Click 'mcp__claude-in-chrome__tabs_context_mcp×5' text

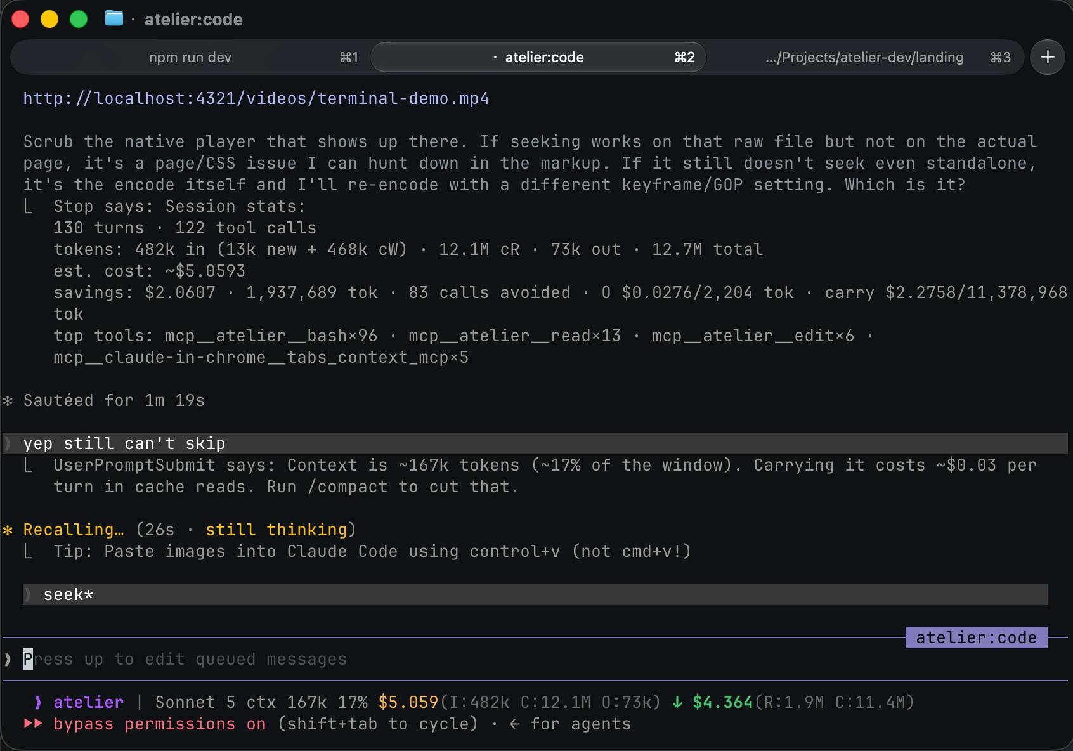[261, 357]
